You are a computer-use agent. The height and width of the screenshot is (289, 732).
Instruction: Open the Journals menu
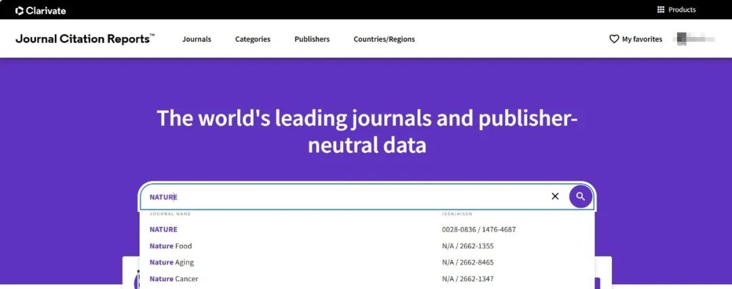tap(197, 39)
